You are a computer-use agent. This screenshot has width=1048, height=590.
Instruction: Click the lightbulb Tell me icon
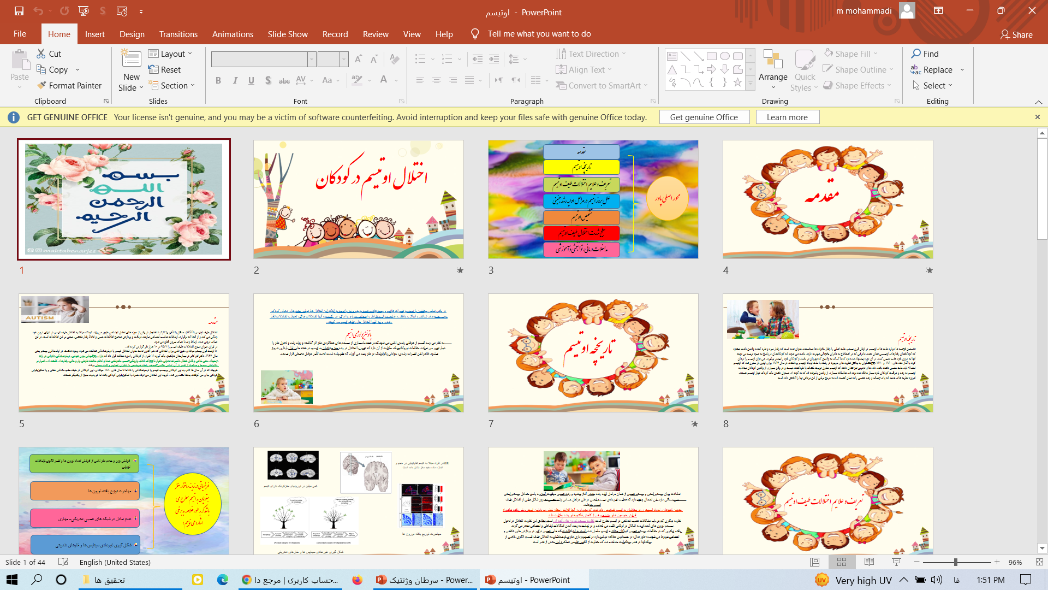(475, 34)
